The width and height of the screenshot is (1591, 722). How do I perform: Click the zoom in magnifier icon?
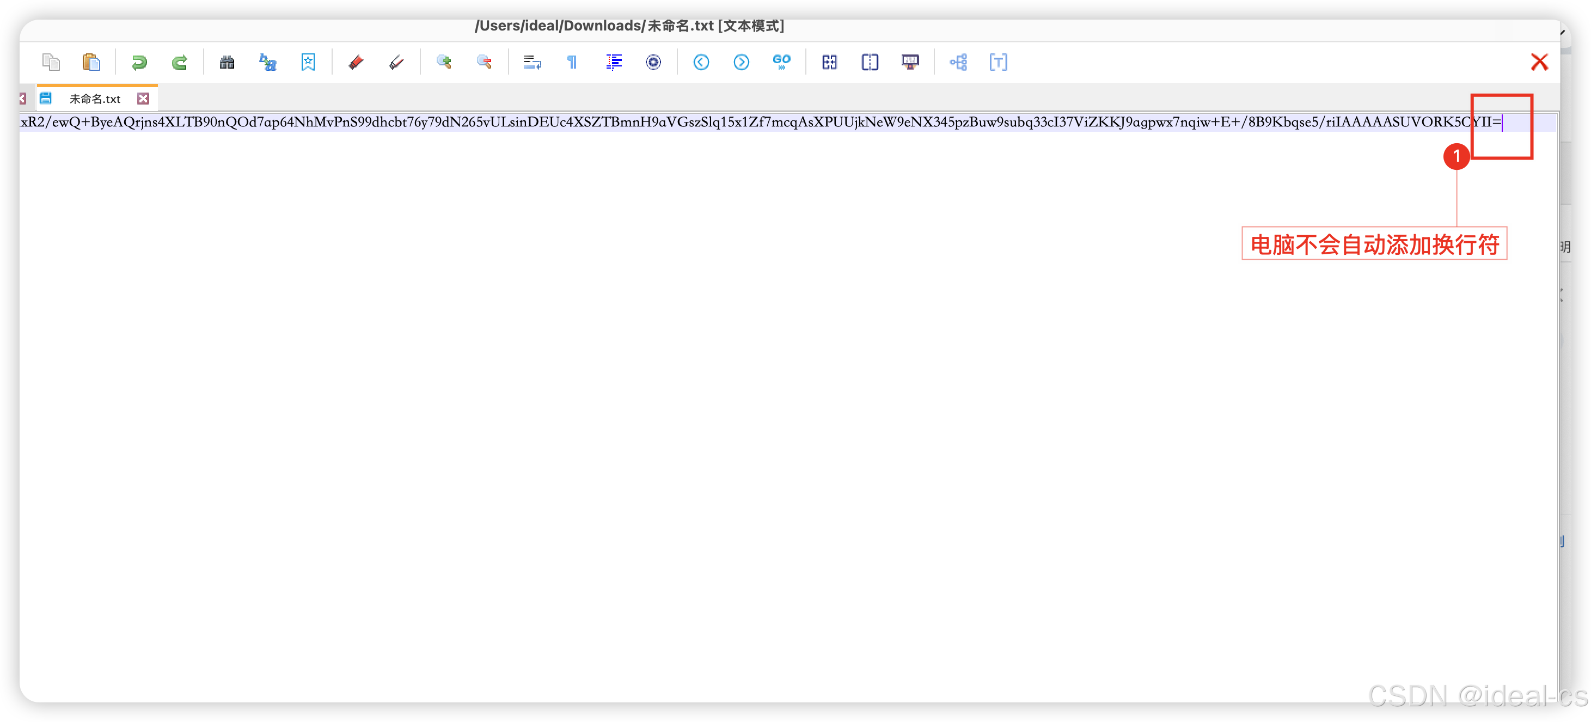pos(443,63)
